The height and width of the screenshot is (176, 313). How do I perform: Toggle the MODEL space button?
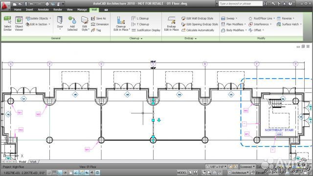click(182, 173)
